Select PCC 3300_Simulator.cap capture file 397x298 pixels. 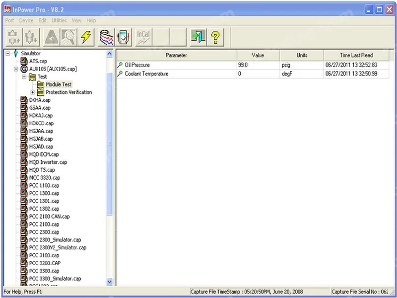tap(55, 279)
